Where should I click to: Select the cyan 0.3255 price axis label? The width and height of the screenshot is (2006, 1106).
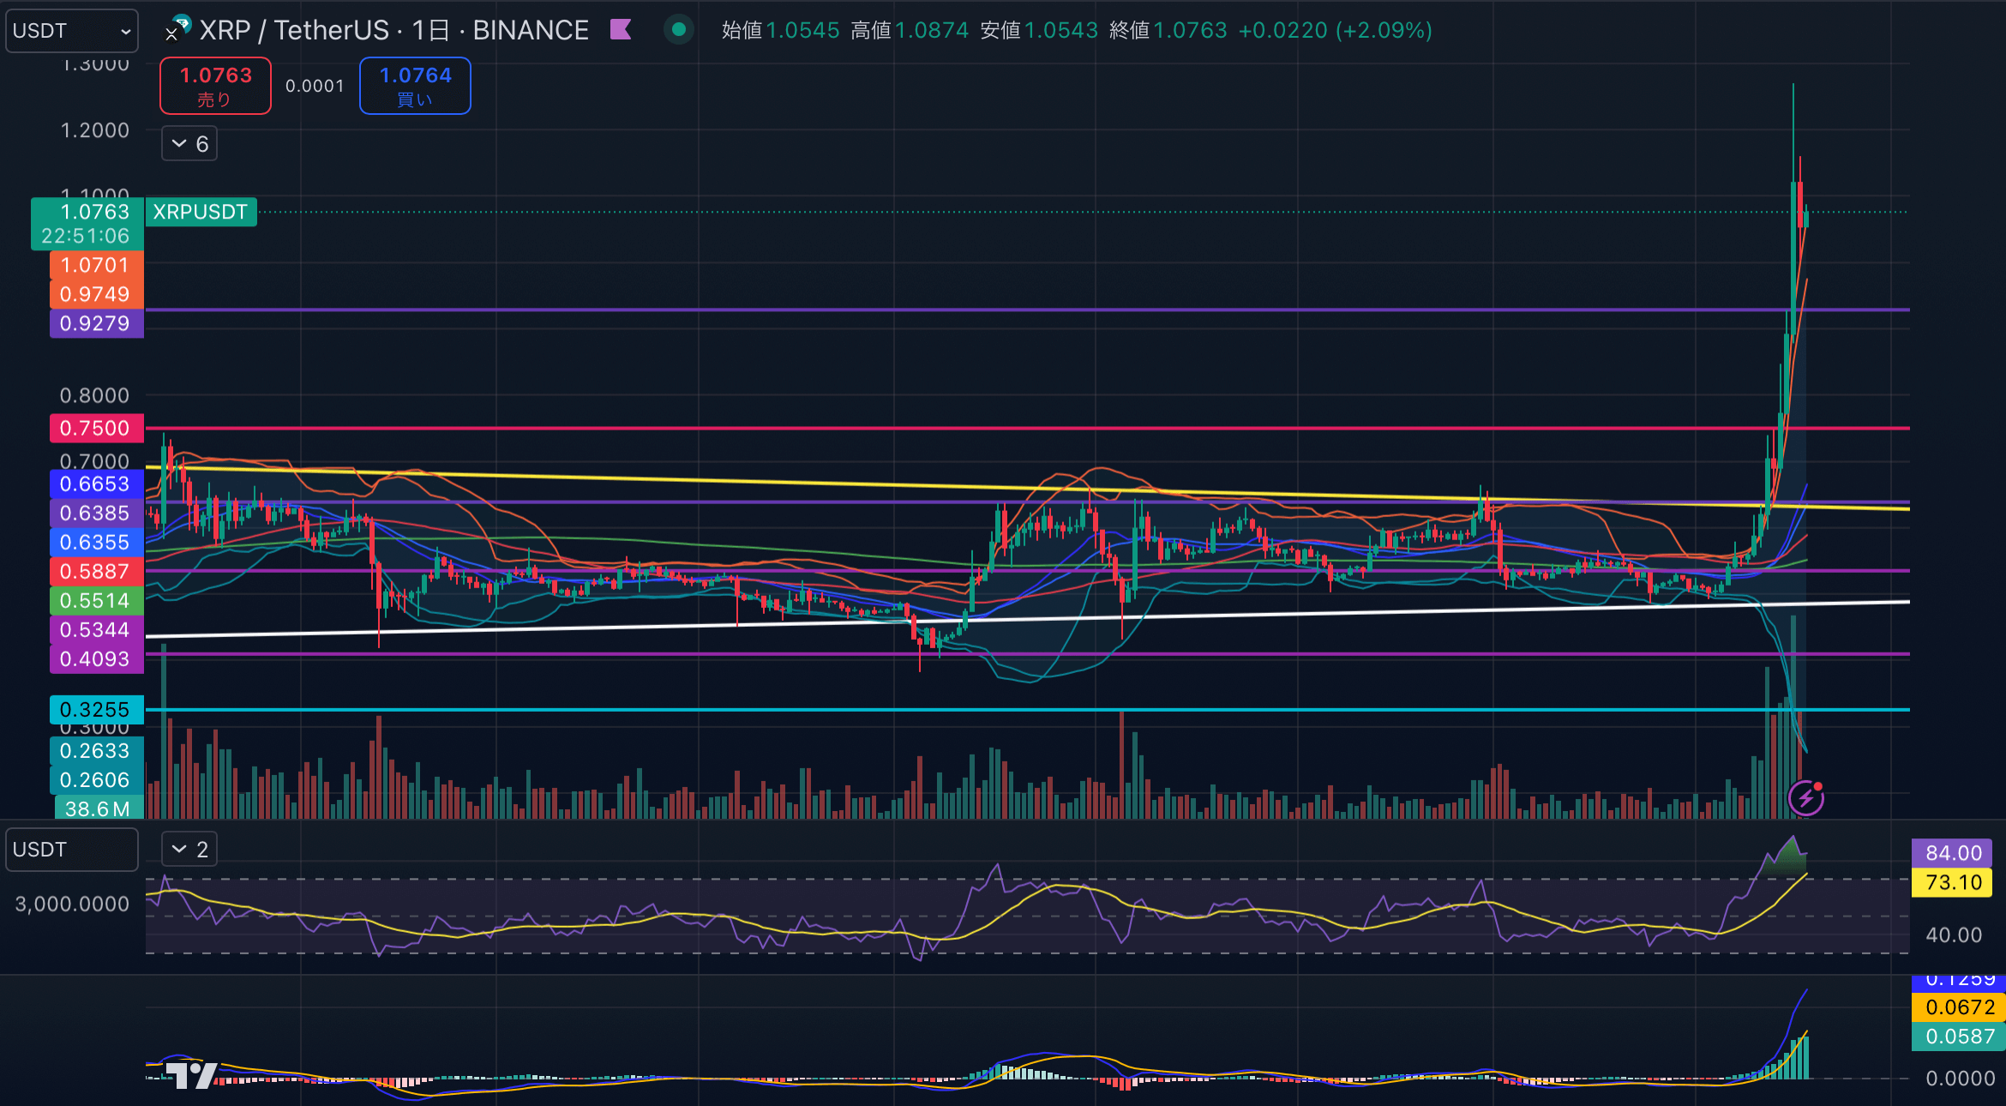coord(95,709)
